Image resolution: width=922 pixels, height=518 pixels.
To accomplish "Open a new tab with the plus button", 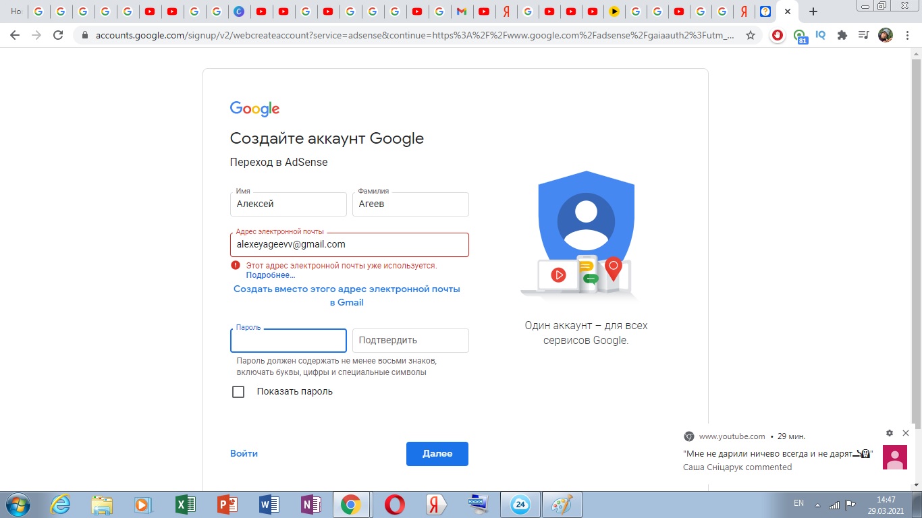I will (x=813, y=11).
